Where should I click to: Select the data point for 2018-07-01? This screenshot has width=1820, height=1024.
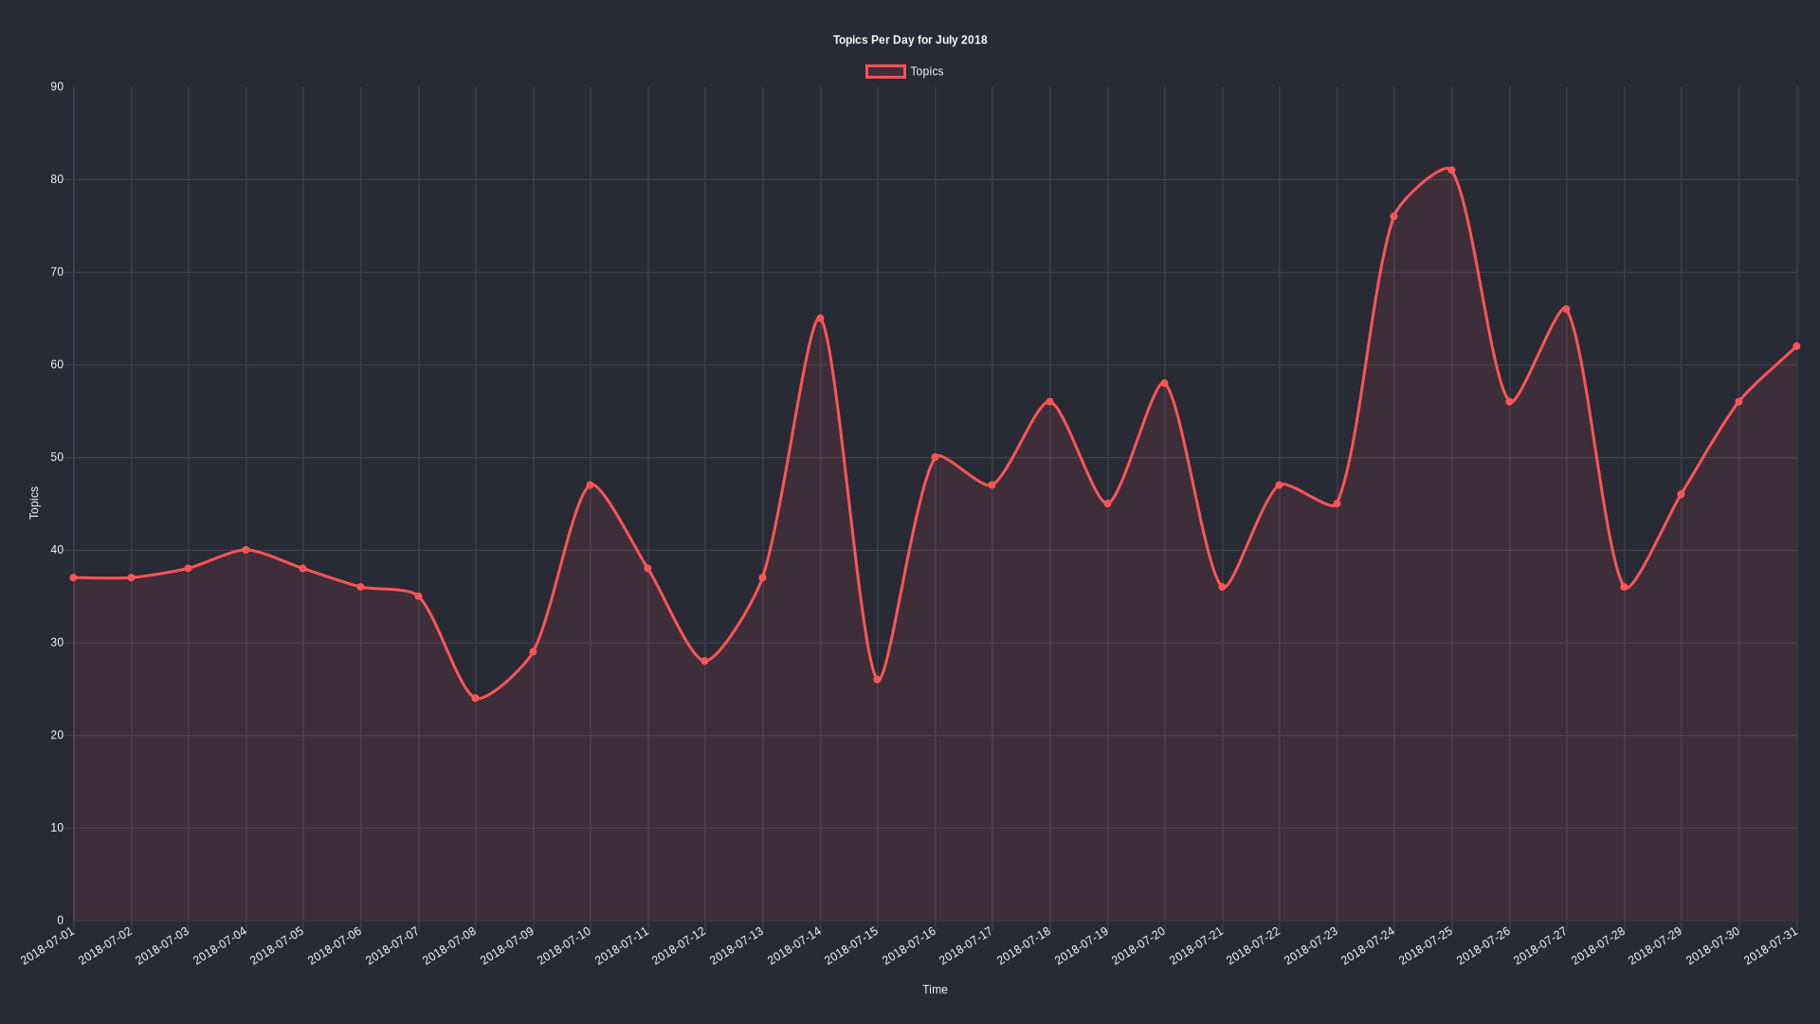tap(74, 577)
